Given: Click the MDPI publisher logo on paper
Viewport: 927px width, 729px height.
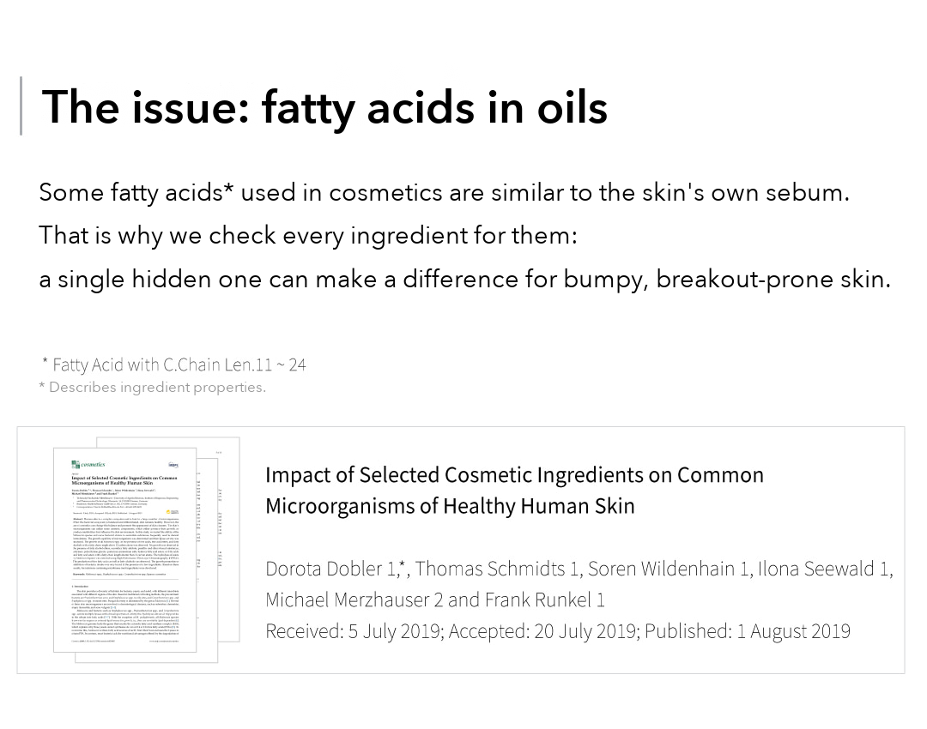Looking at the screenshot, I should point(173,465).
